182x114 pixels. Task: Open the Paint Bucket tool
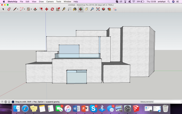[x=75, y=9]
